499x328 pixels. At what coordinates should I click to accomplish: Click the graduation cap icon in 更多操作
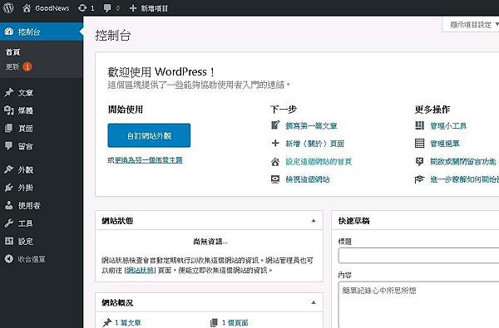[x=419, y=179]
